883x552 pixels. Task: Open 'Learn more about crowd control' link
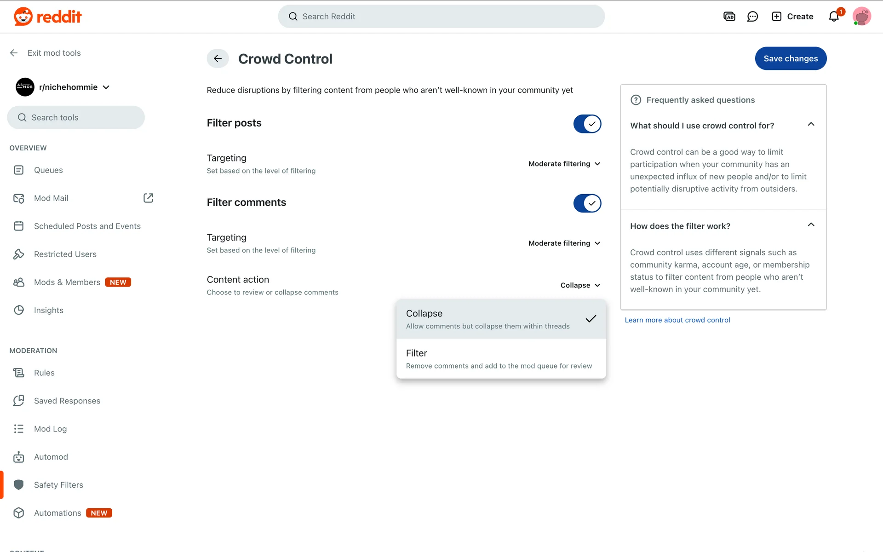[x=677, y=320]
